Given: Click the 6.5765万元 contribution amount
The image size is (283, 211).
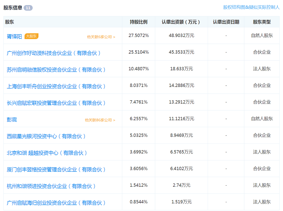Looking at the screenshot, I should (x=181, y=152).
